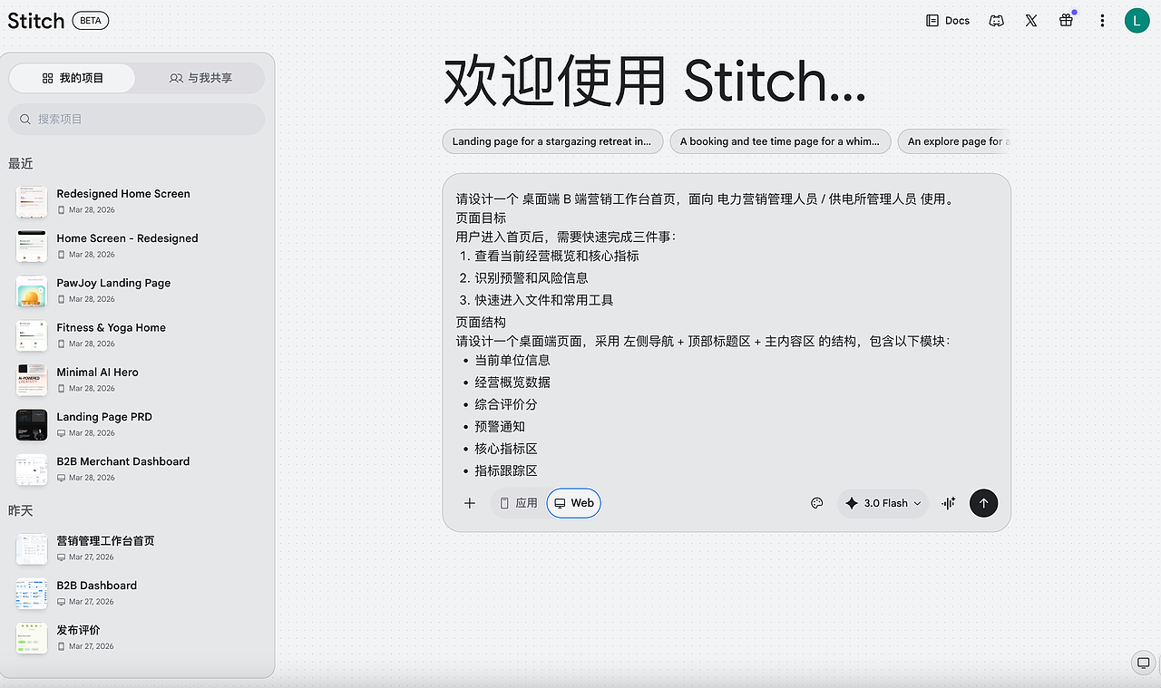
Task: Click the search projects magnifier icon
Action: (24, 119)
